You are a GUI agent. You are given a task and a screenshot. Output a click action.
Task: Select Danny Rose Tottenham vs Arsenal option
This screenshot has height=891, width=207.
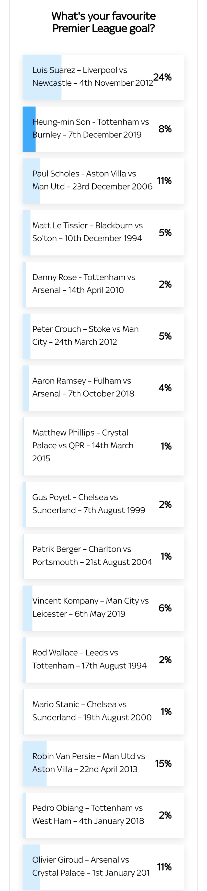coord(103,285)
